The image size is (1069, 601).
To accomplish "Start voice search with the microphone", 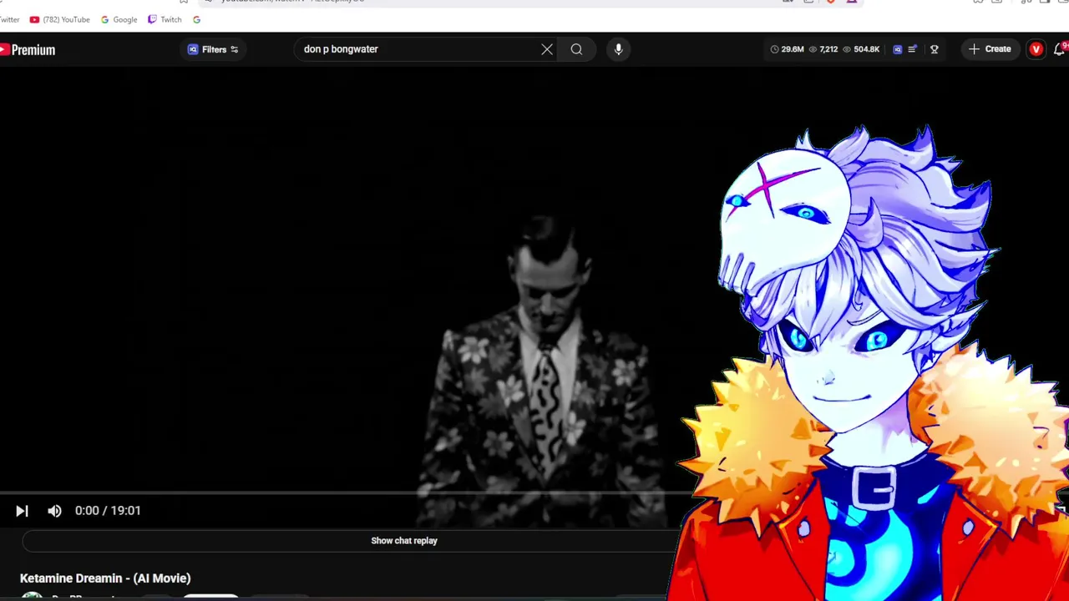I will pyautogui.click(x=619, y=49).
